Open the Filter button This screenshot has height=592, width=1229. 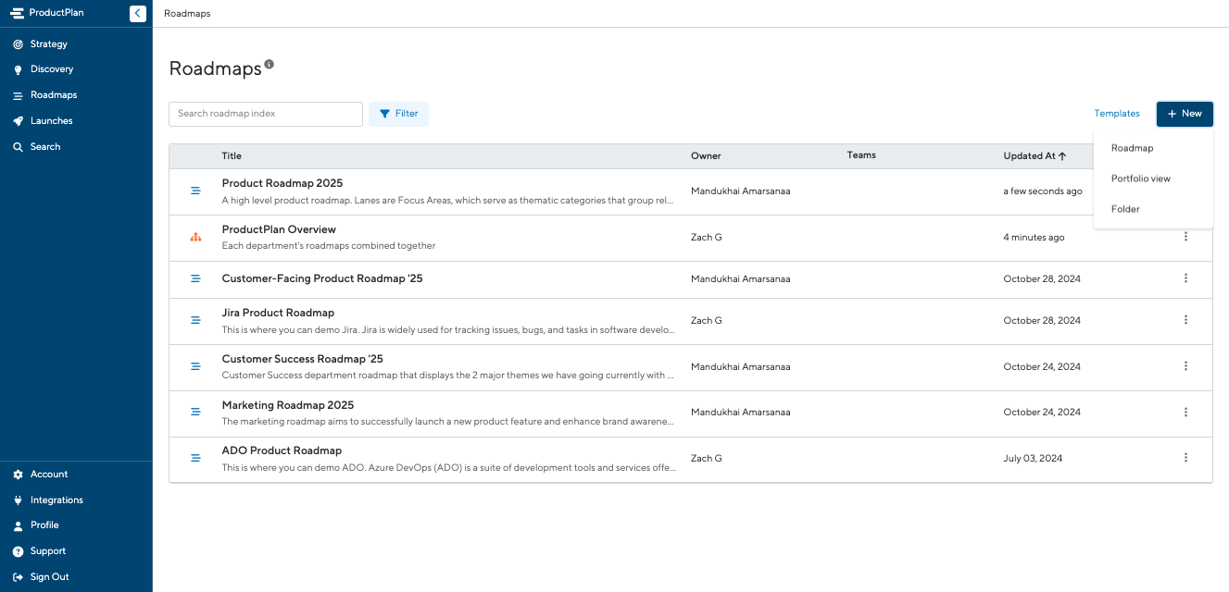[398, 114]
